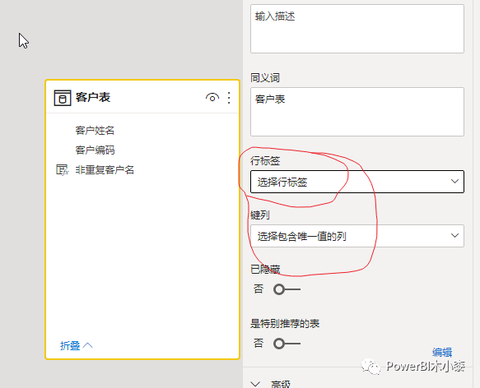Select the 非重复客户名 field
The height and width of the screenshot is (388, 480).
(x=105, y=169)
